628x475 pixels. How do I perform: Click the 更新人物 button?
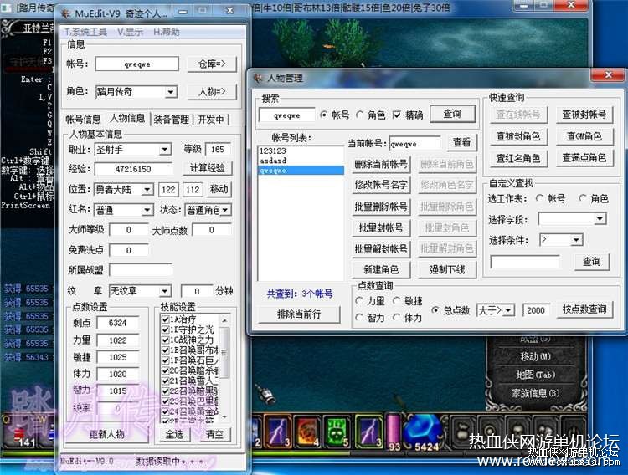tap(106, 435)
